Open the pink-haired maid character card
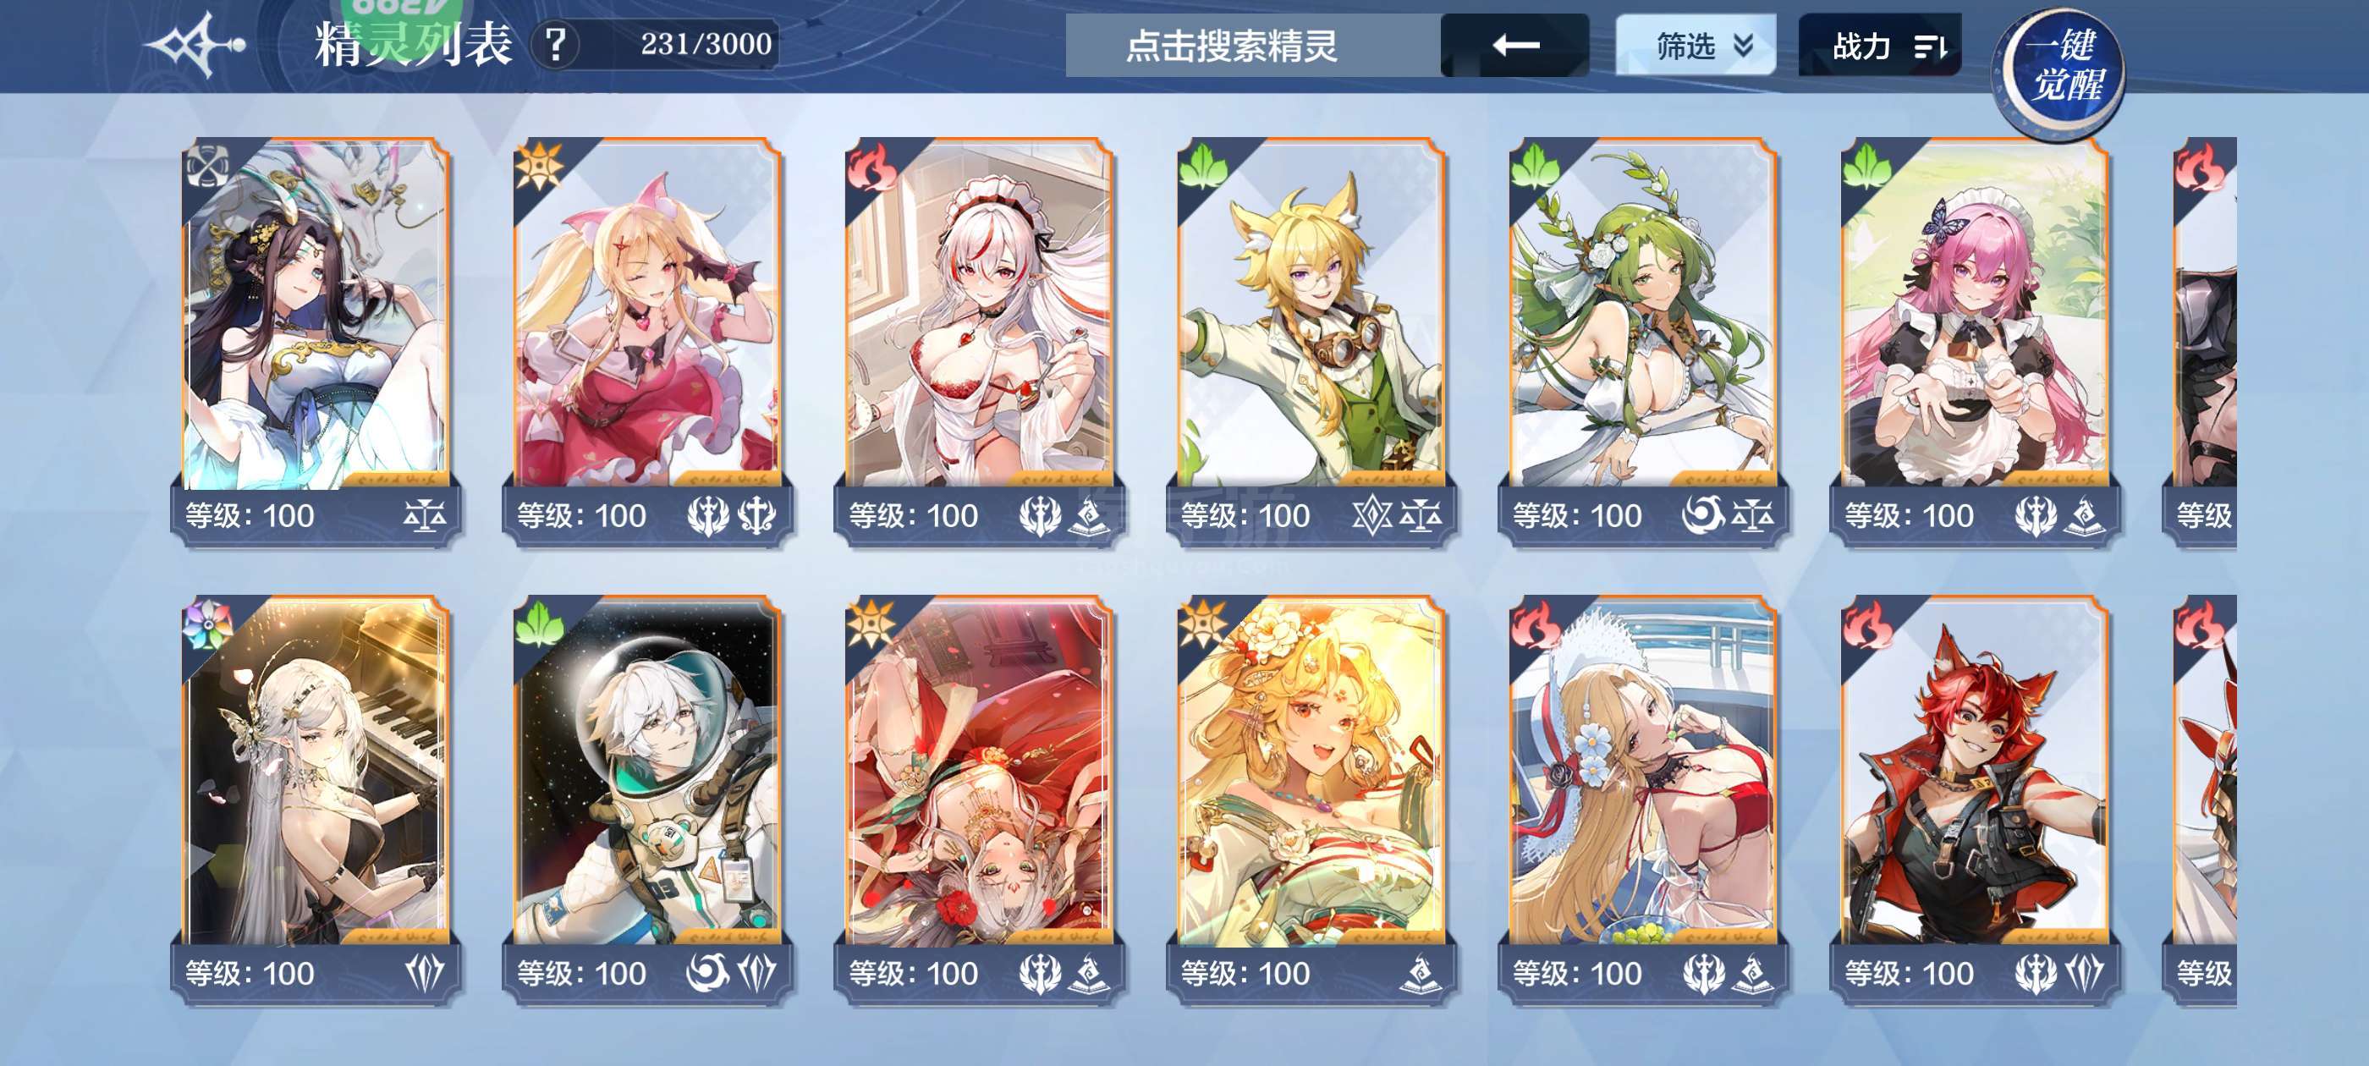Image resolution: width=2369 pixels, height=1066 pixels. 1975,340
